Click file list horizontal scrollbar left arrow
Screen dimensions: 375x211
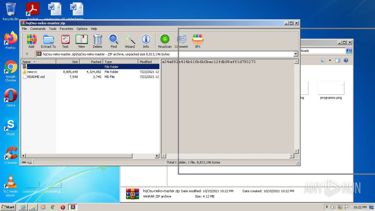click(23, 156)
